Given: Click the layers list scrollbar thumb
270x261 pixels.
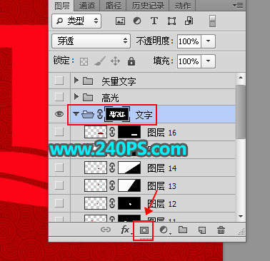Looking at the screenshot, I should click(241, 111).
